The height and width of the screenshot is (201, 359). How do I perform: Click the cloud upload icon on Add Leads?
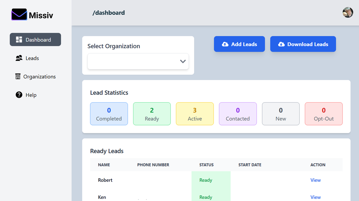click(225, 44)
